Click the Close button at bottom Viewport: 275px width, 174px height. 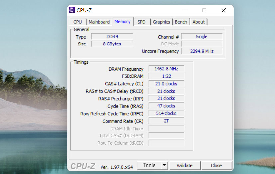pos(216,166)
